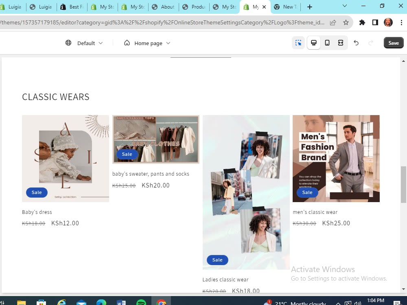Switch to the Produc tab

tap(194, 7)
